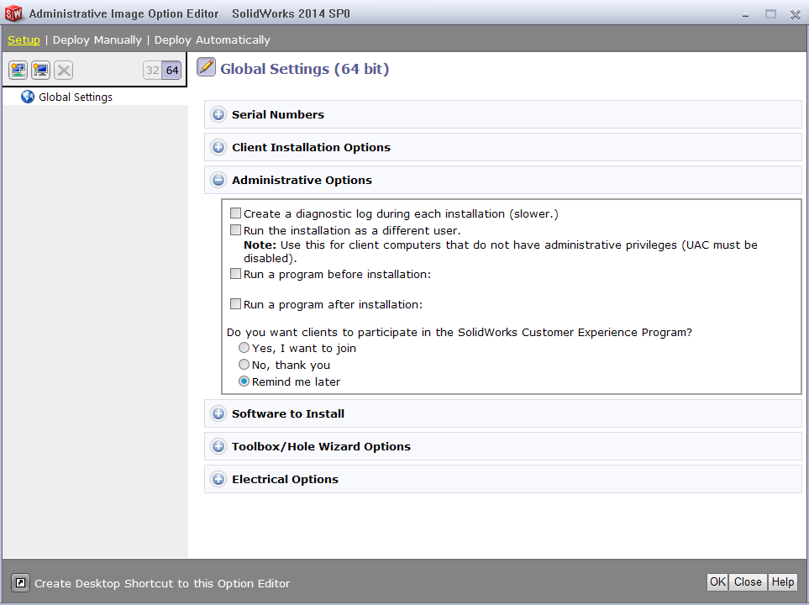Check Run a program after installation

235,304
